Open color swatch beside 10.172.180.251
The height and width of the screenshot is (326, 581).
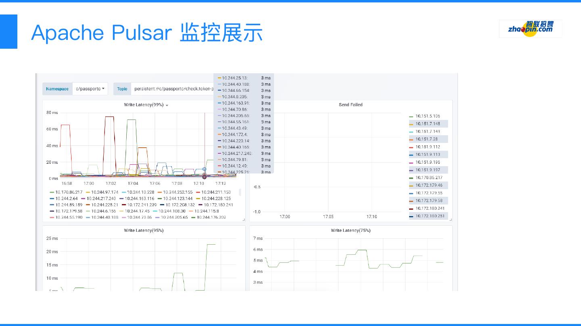411,217
